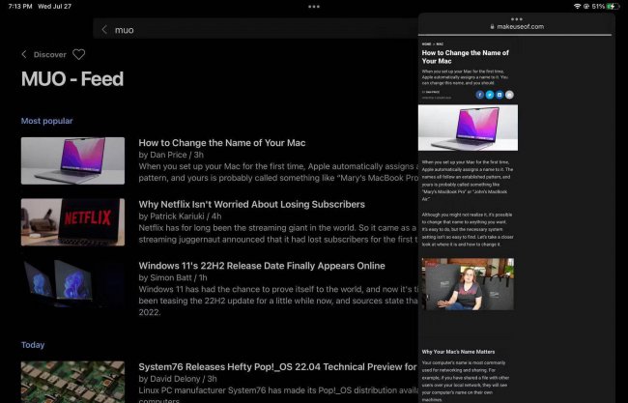Open the multitasking dots at top center

pyautogui.click(x=314, y=7)
